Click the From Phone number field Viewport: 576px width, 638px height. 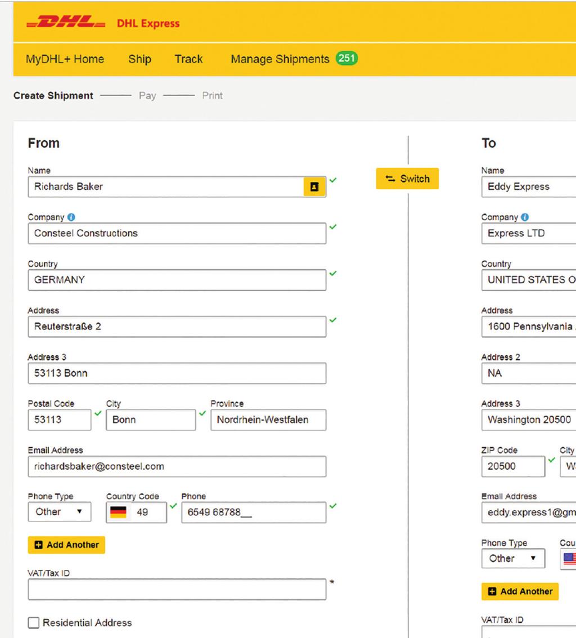pyautogui.click(x=254, y=512)
